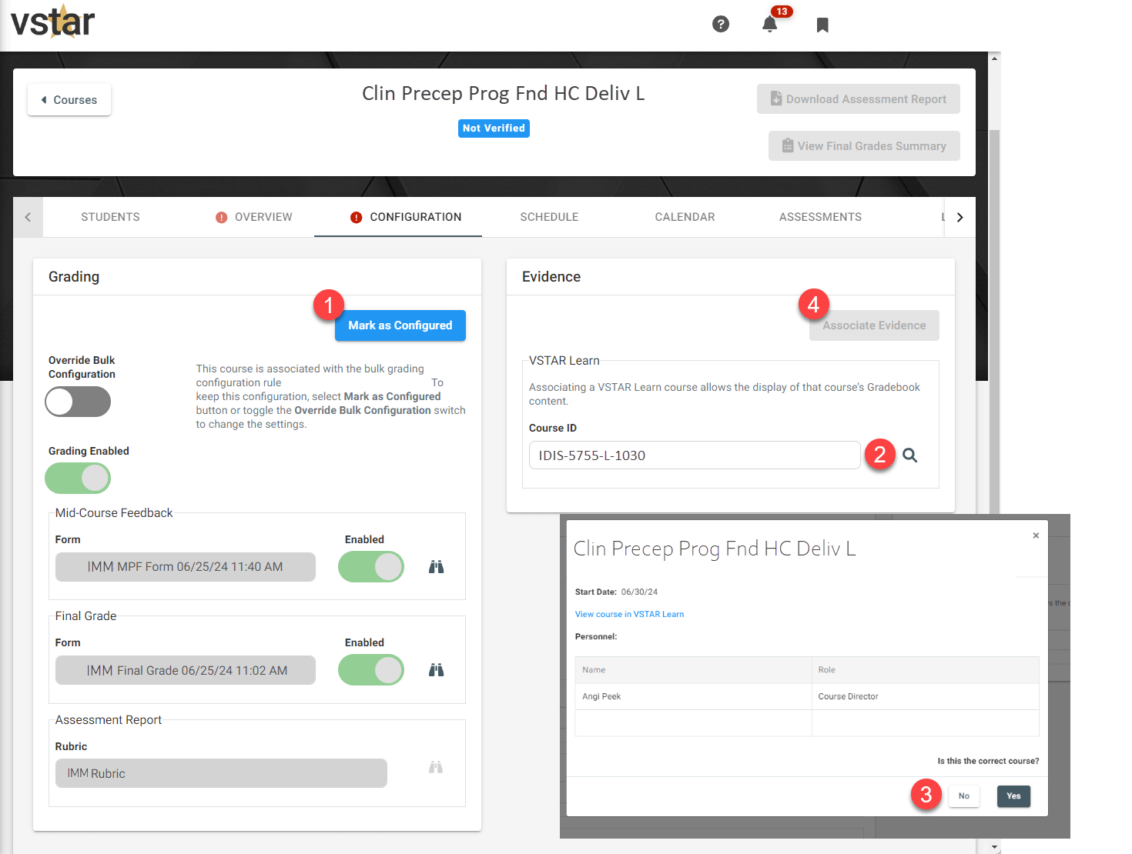Click the Course ID input field
Image resolution: width=1132 pixels, height=854 pixels.
click(x=695, y=455)
